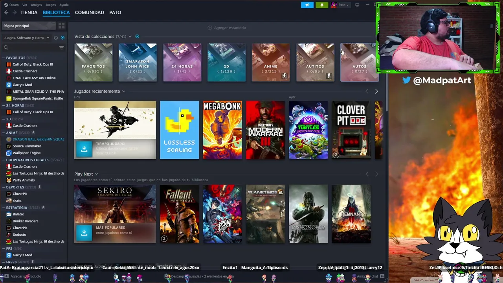Collapse the 2D category in sidebar
The image size is (503, 283).
tap(4, 119)
